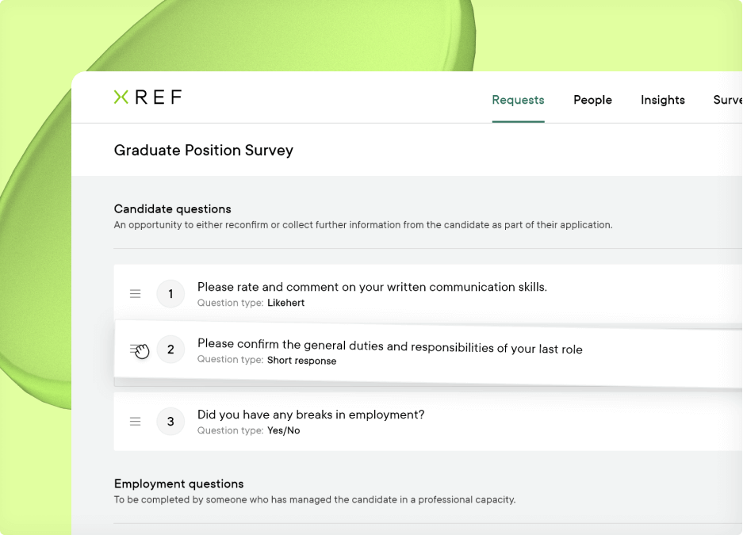Select the circled number 2 badge
Screen dimensions: 743x535
coord(170,350)
